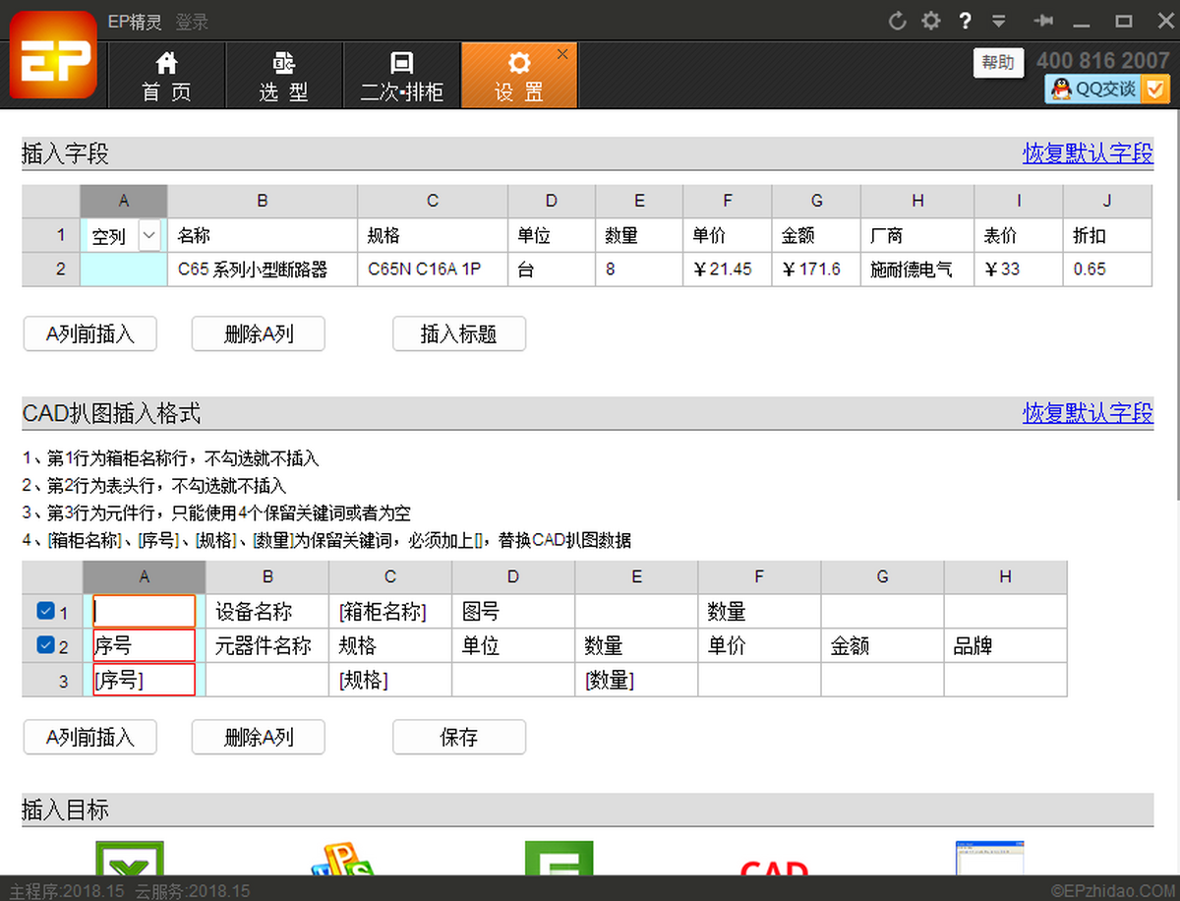Click the question mark help icon

(x=966, y=21)
